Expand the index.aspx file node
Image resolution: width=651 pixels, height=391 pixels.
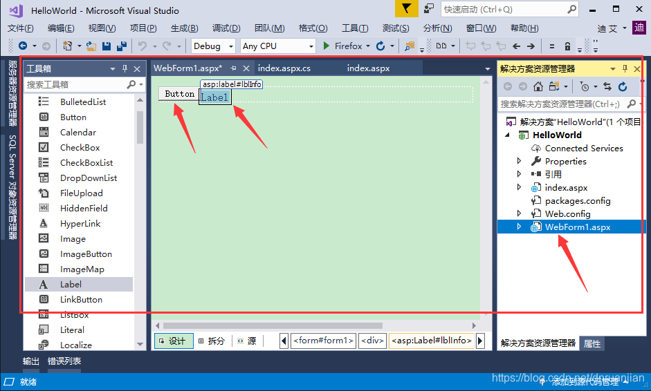(519, 187)
